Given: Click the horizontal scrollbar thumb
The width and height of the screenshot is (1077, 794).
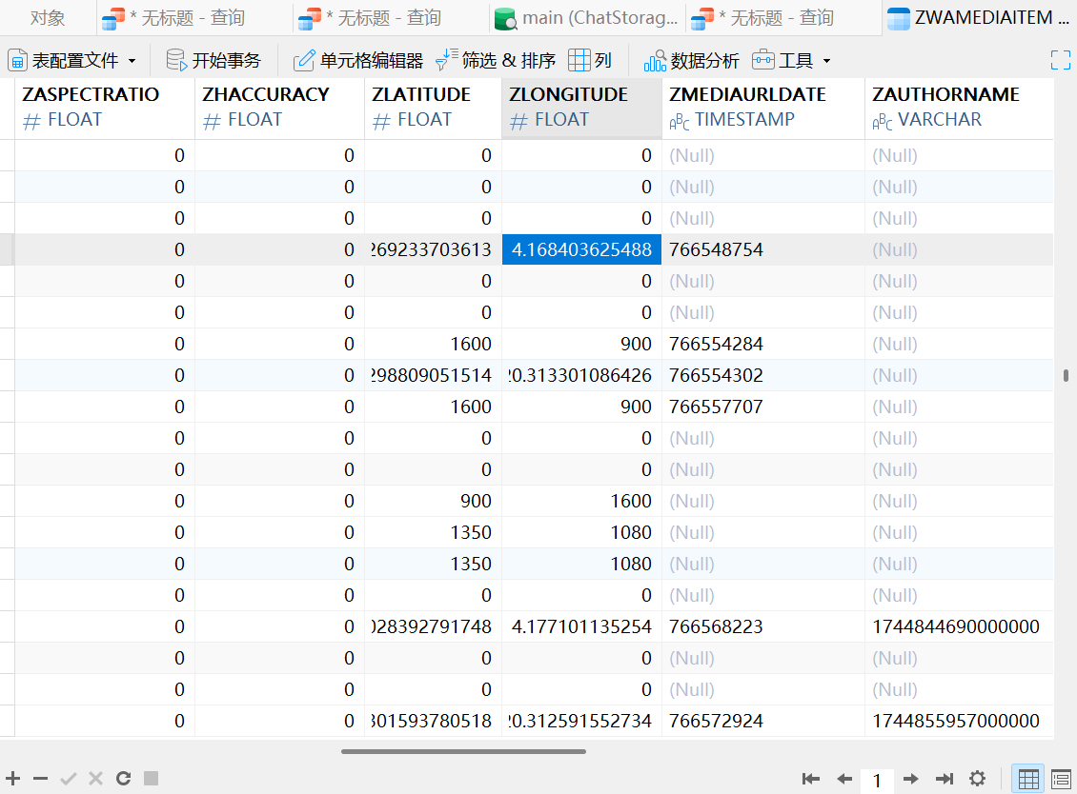Looking at the screenshot, I should tap(463, 751).
